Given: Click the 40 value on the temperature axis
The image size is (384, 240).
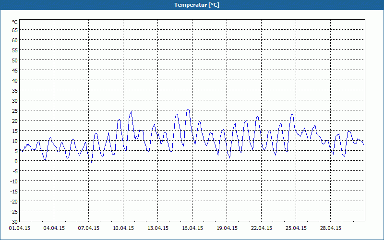Looking at the screenshot, I should coord(15,81).
